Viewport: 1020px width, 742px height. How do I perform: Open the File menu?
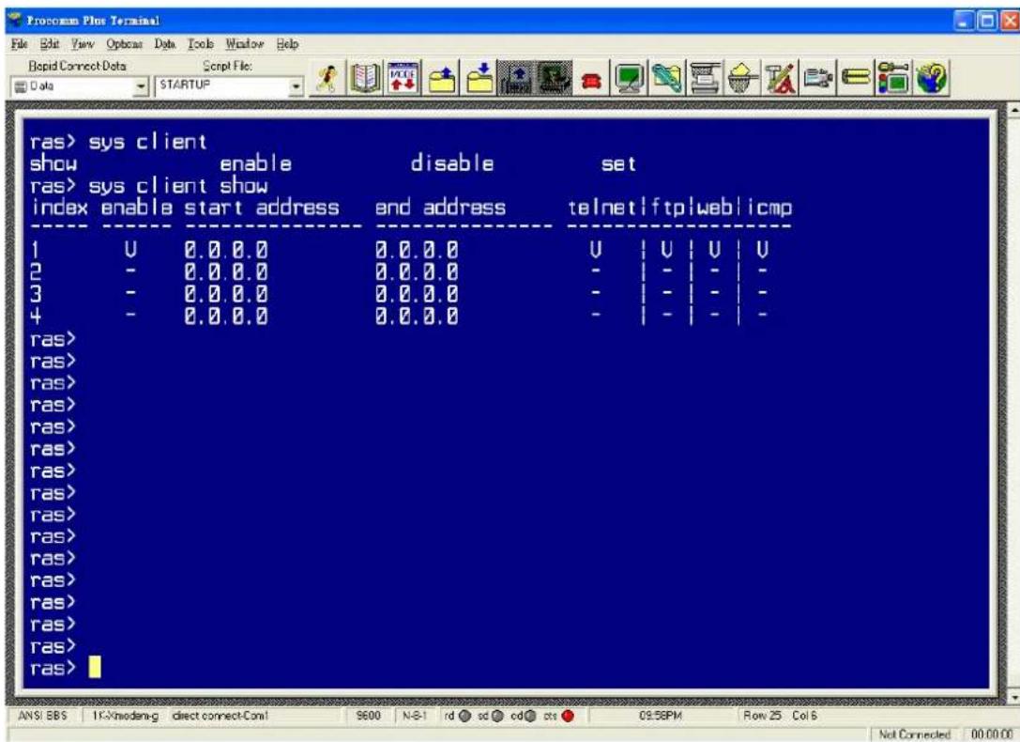[19, 44]
